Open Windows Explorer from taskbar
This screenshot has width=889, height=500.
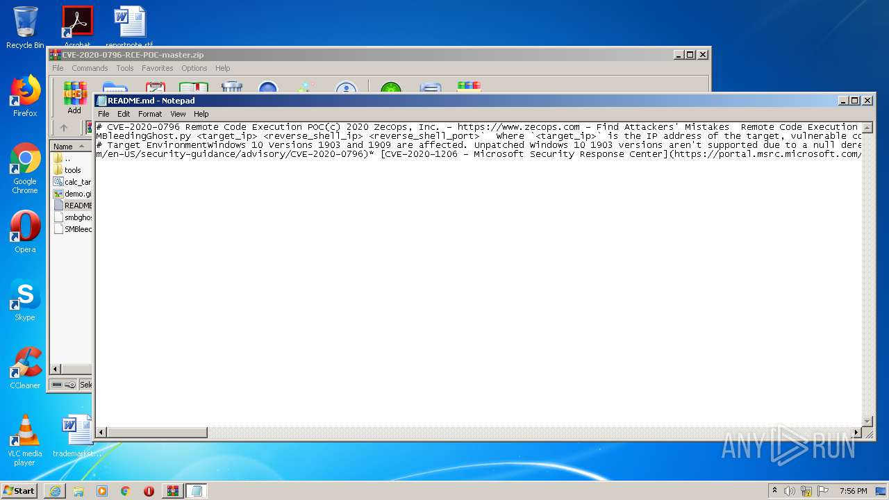(x=78, y=491)
